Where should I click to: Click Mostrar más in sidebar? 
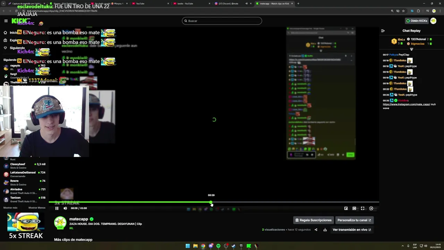[x=10, y=208]
